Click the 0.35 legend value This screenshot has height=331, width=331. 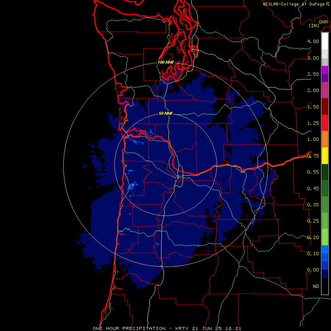313,205
